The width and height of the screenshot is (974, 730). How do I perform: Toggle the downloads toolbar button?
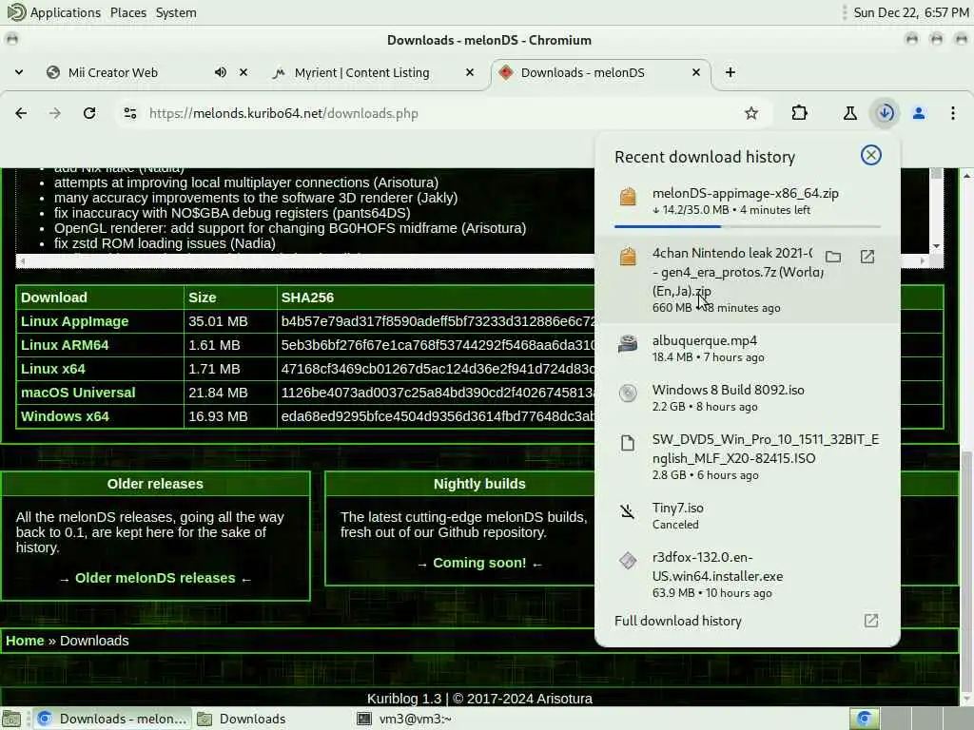pyautogui.click(x=886, y=113)
